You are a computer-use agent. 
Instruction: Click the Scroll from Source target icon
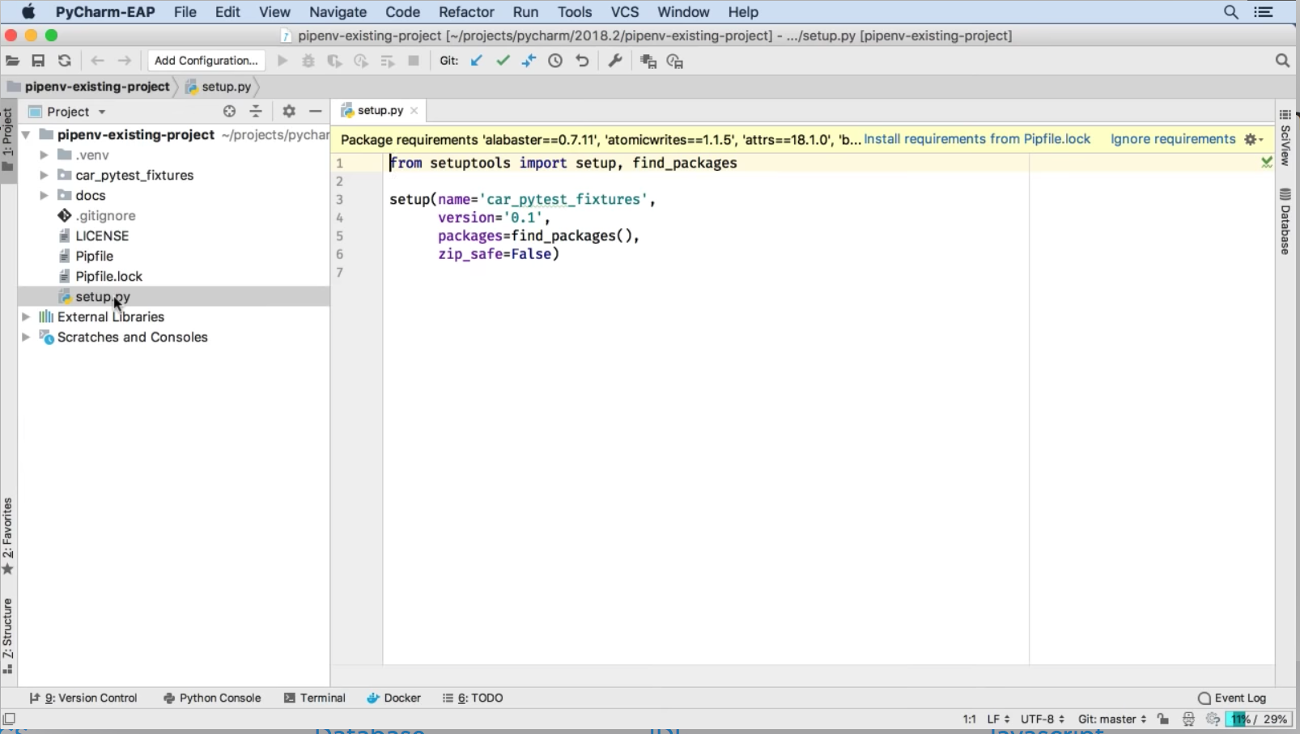(x=230, y=112)
